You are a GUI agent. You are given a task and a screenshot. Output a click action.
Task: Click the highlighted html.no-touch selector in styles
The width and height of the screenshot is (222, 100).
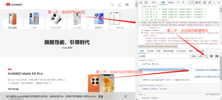[x=162, y=70]
